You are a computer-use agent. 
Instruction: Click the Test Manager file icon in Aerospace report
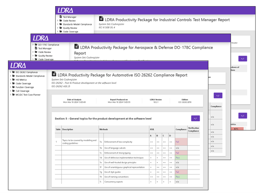click(36, 48)
